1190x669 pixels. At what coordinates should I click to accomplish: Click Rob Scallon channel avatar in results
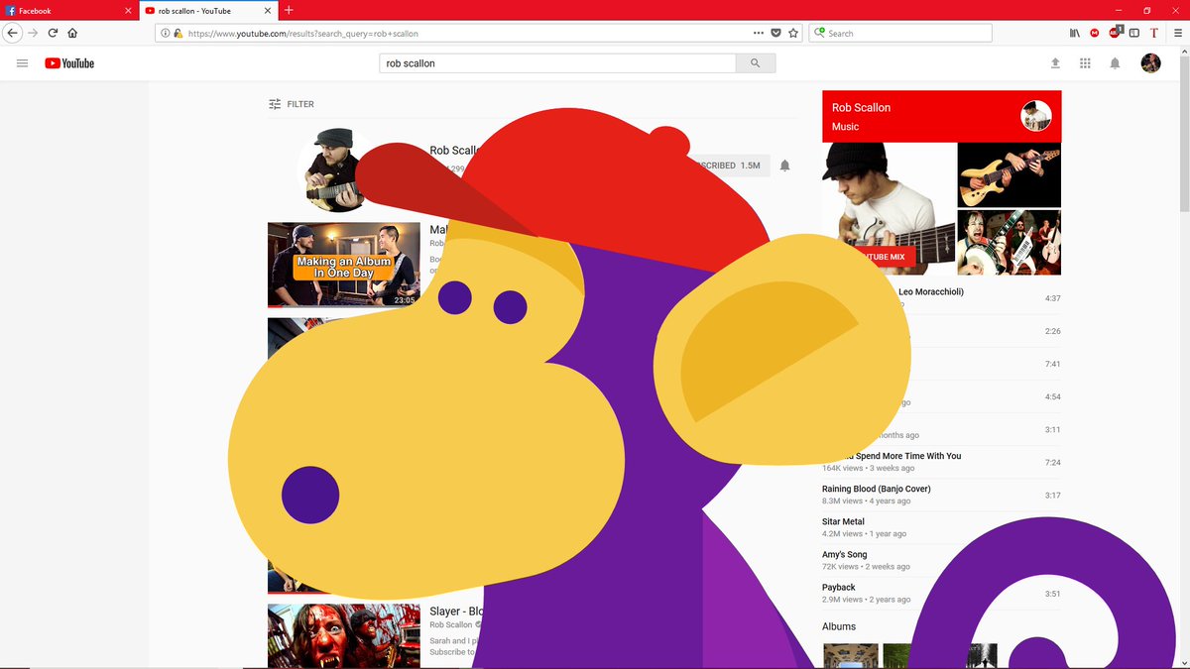click(337, 169)
